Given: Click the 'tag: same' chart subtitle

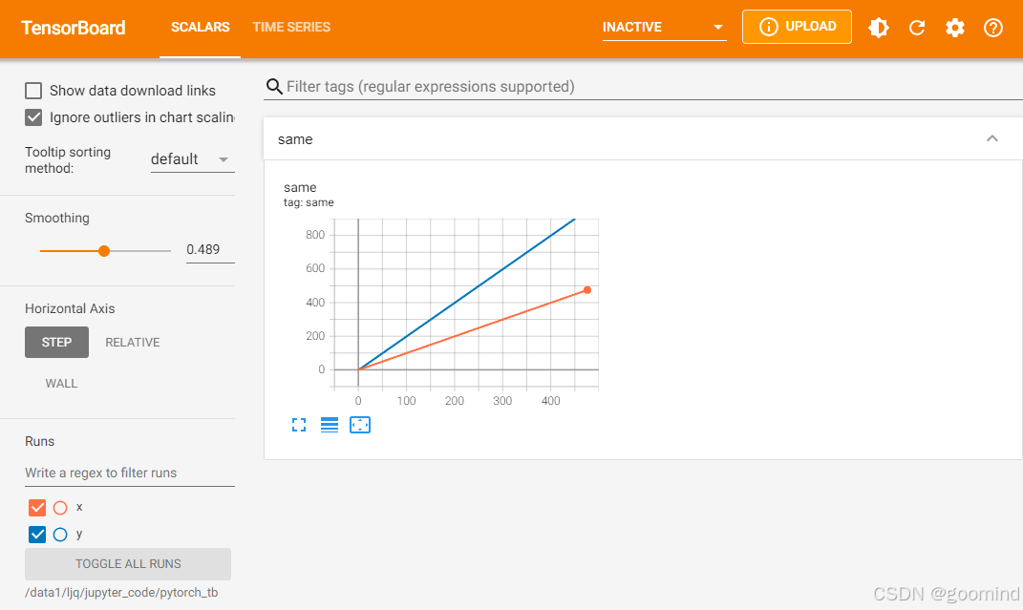Looking at the screenshot, I should 309,202.
